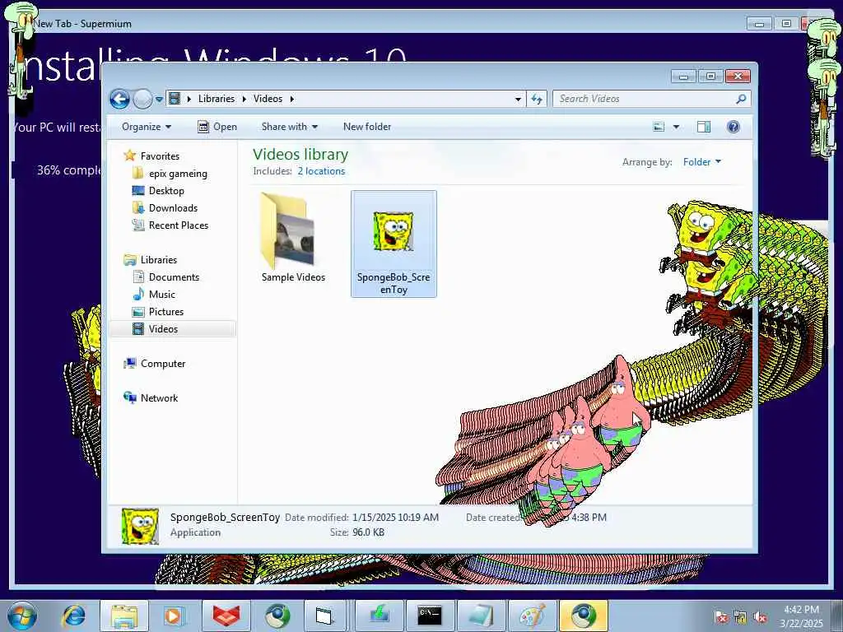Open the epix gameing favorite folder
The image size is (843, 632).
pos(178,174)
